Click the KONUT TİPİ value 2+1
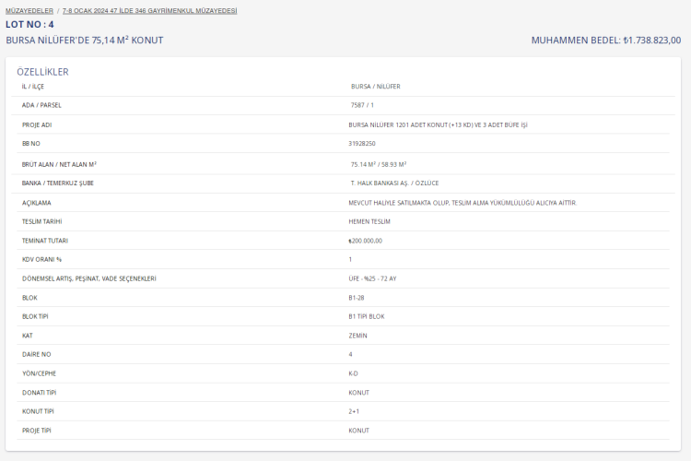Screen dimensions: 691x461 click(x=355, y=411)
